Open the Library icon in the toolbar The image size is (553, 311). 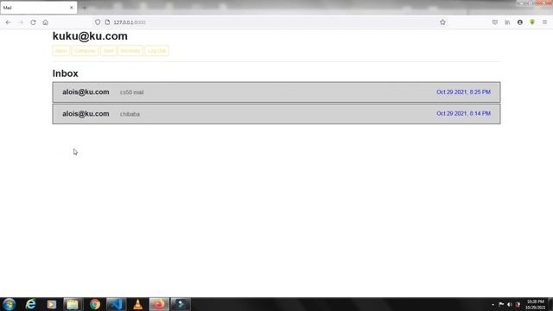point(507,22)
